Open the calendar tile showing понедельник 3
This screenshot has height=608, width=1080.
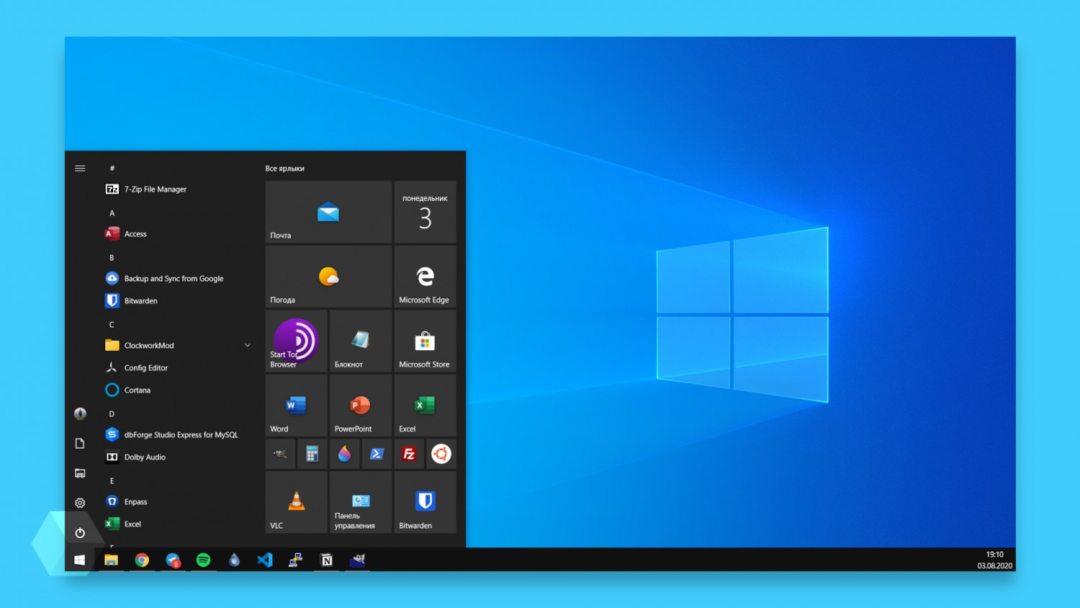425,212
